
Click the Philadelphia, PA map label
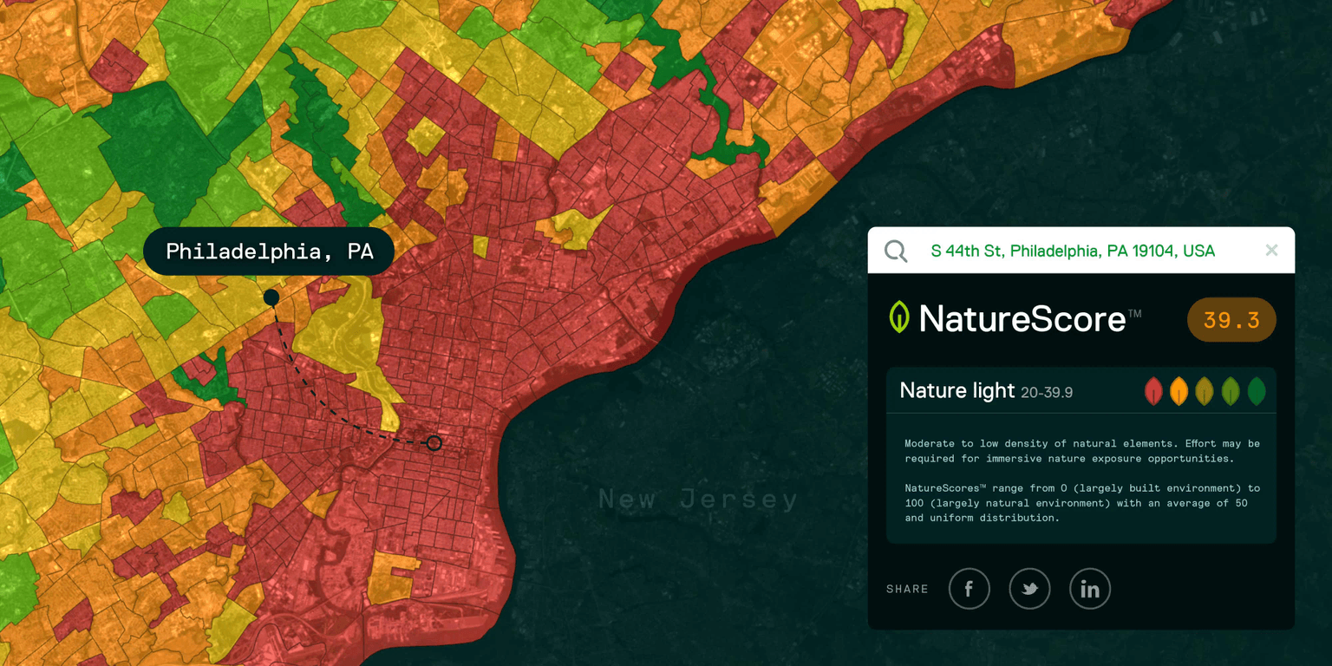coord(269,251)
